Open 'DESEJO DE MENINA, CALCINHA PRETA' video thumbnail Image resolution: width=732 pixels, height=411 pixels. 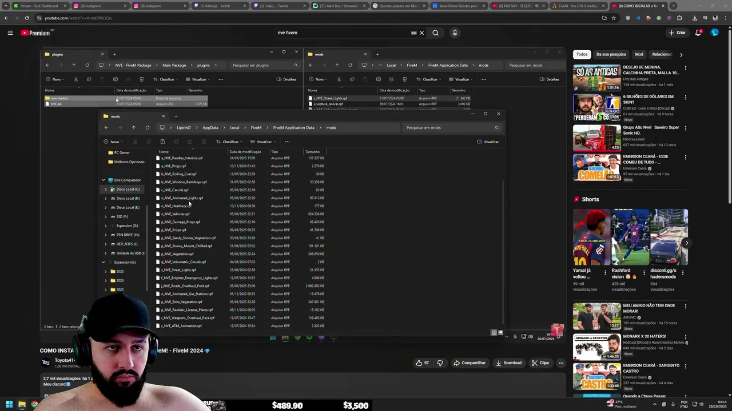pos(596,78)
